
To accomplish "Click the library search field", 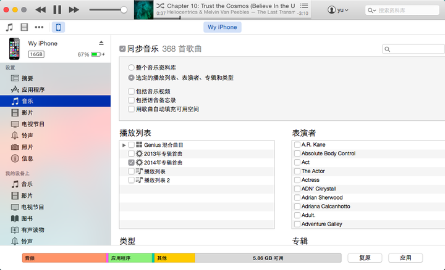I will point(402,10).
